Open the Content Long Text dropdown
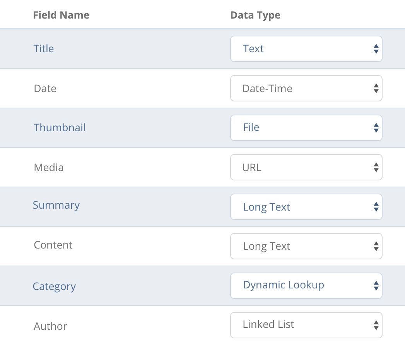This screenshot has width=405, height=343. [x=306, y=246]
